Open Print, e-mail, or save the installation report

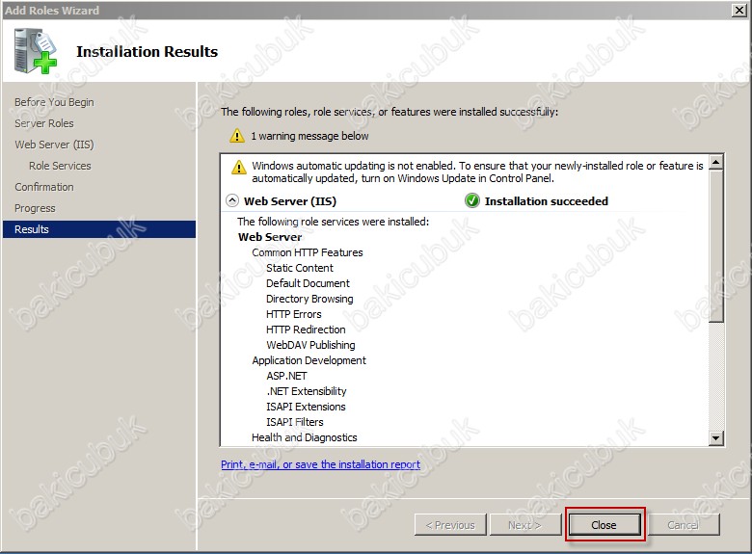tap(320, 464)
